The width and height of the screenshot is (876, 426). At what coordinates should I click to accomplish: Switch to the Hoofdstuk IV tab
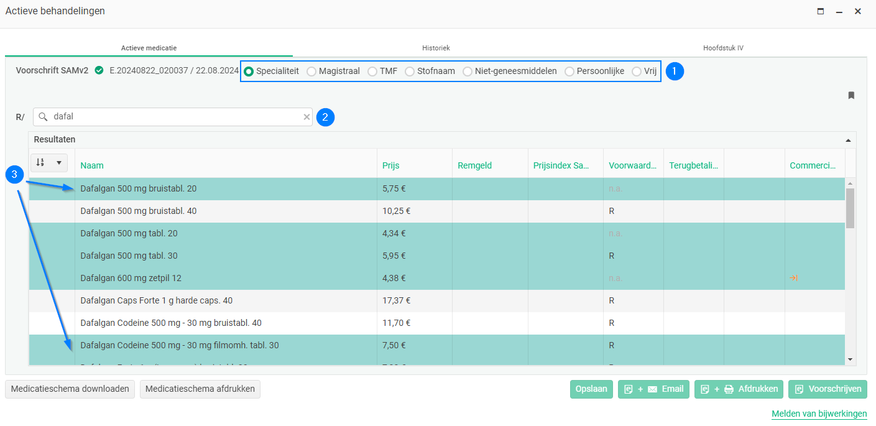click(x=723, y=48)
